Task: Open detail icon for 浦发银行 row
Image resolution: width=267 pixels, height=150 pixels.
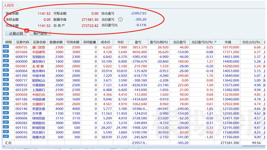Action: pyautogui.click(x=6, y=61)
